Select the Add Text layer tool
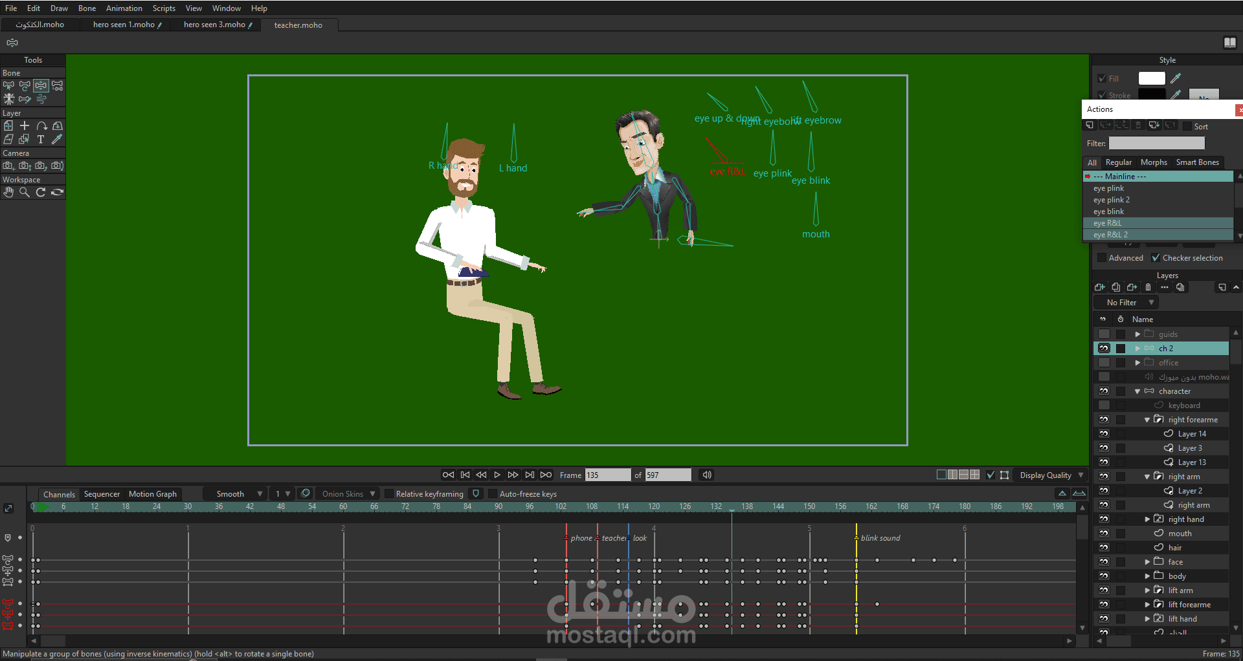 (41, 139)
